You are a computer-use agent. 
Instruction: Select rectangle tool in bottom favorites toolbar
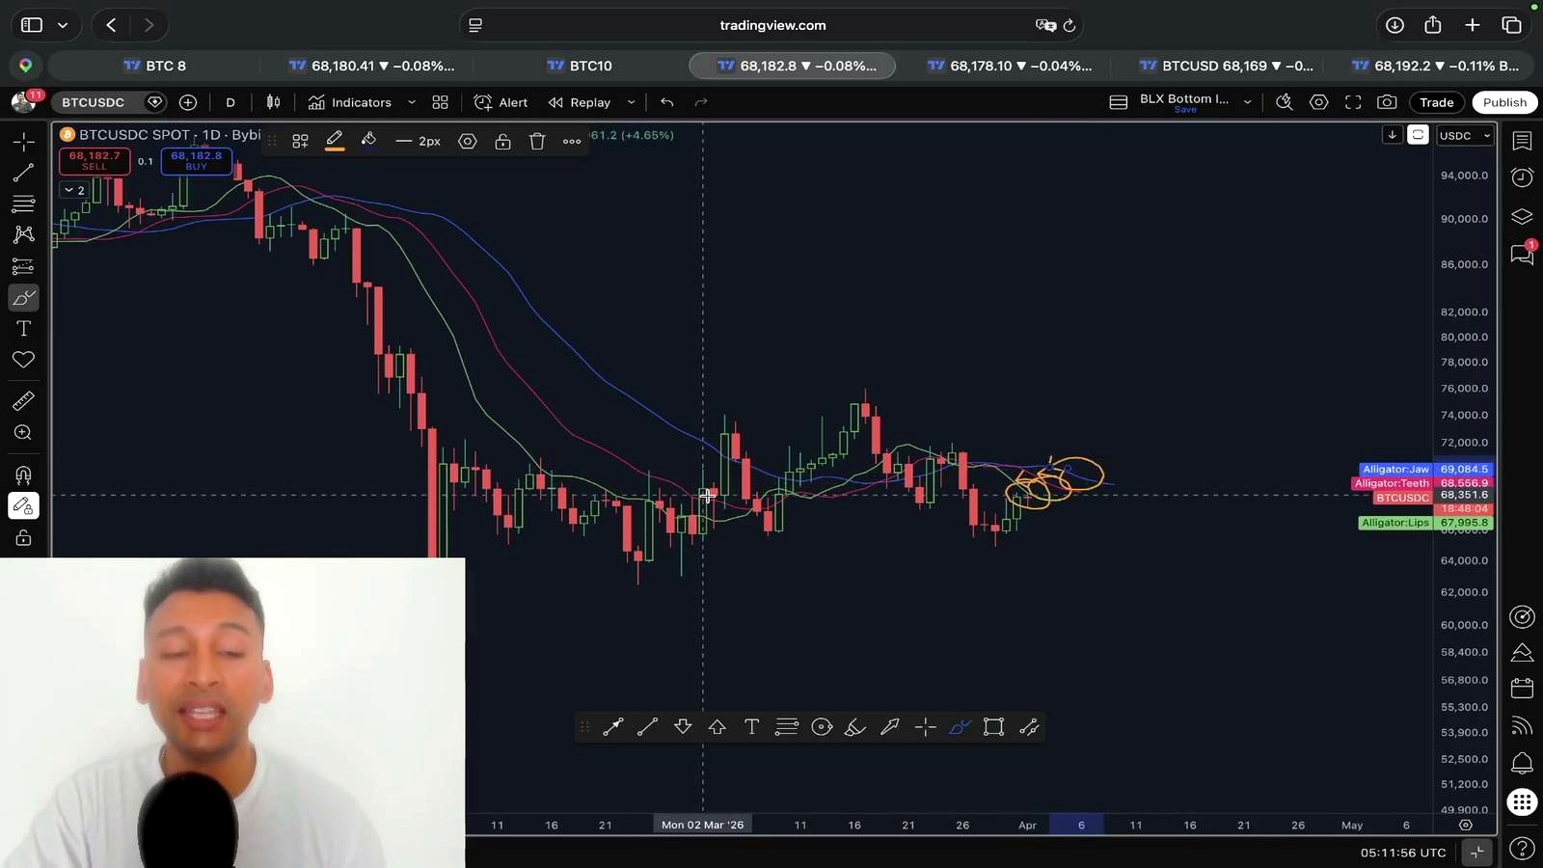click(x=993, y=727)
